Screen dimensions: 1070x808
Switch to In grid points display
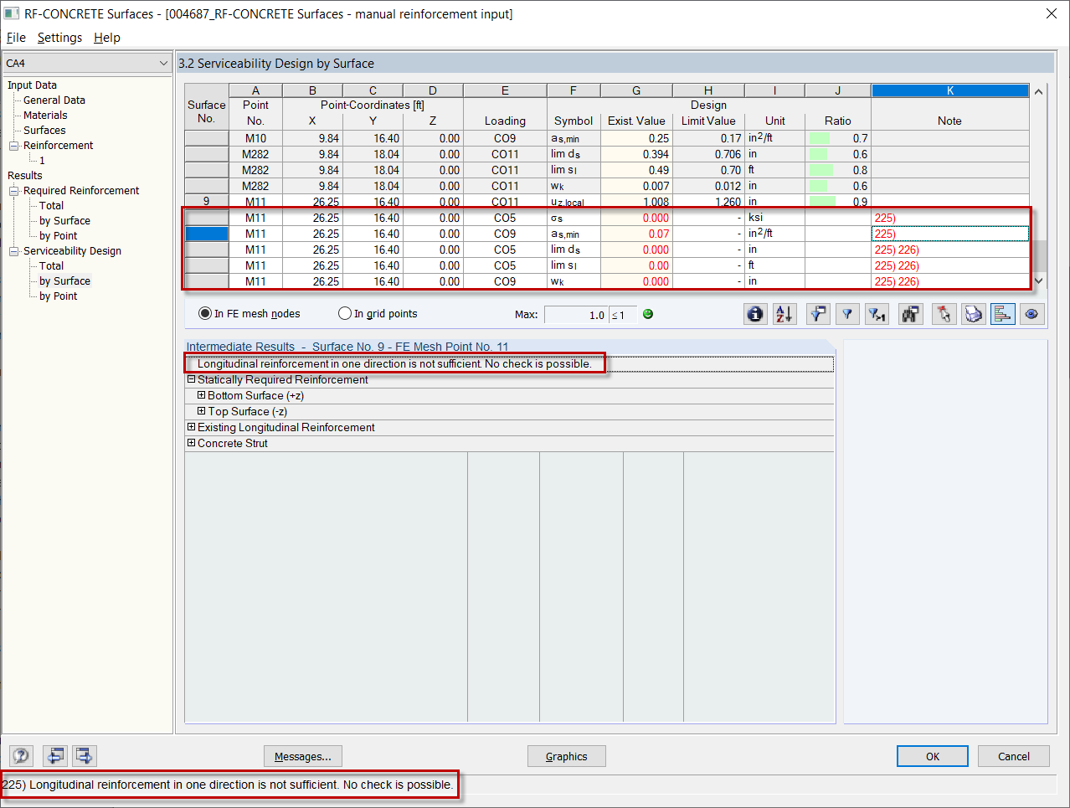tap(345, 314)
